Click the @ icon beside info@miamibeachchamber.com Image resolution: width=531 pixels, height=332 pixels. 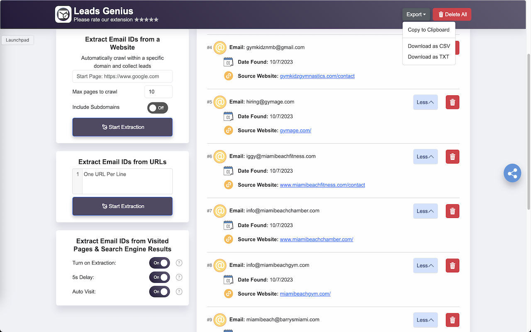tap(220, 210)
